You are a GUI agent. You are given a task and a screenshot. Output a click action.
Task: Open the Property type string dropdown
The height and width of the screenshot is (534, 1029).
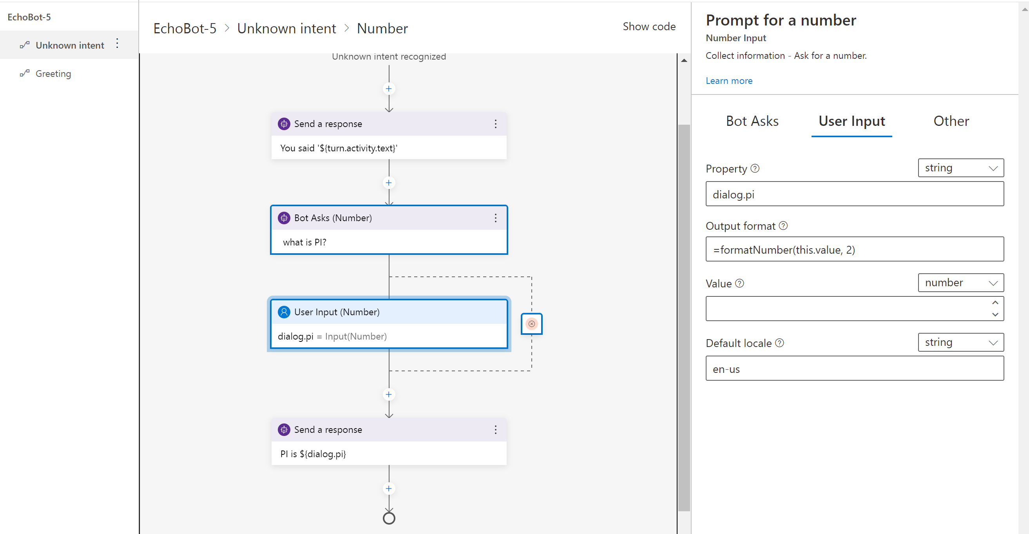[x=960, y=168]
